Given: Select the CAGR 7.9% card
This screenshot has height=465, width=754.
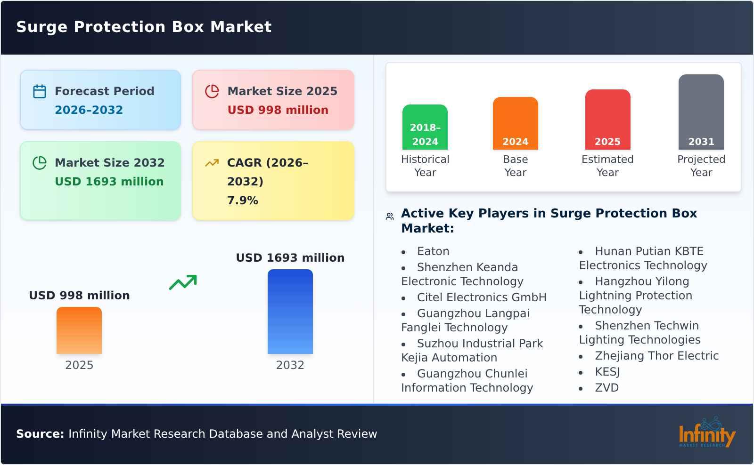Looking at the screenshot, I should [272, 180].
